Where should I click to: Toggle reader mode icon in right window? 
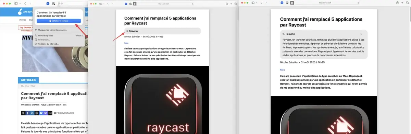coord(292,3)
